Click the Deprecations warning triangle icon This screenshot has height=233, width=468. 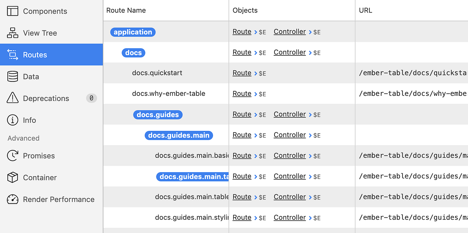pos(12,98)
